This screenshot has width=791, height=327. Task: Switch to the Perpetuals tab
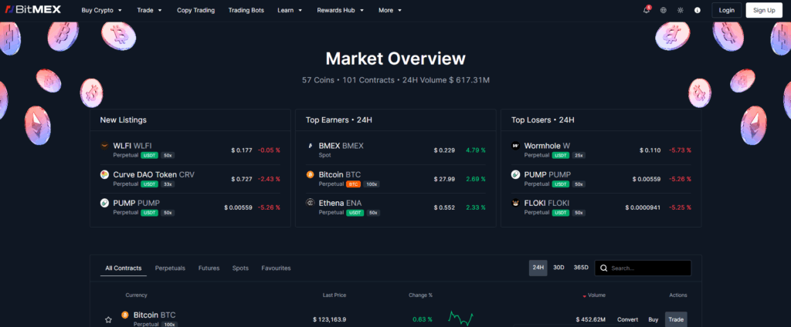pyautogui.click(x=170, y=268)
